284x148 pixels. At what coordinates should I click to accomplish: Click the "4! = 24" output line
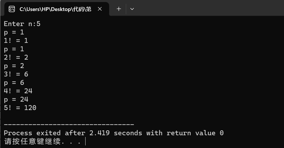18,91
